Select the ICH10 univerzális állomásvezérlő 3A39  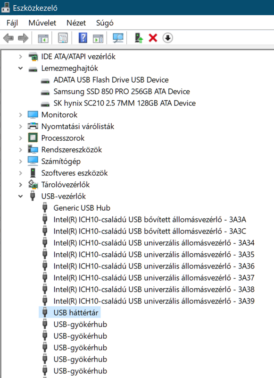[x=154, y=301]
